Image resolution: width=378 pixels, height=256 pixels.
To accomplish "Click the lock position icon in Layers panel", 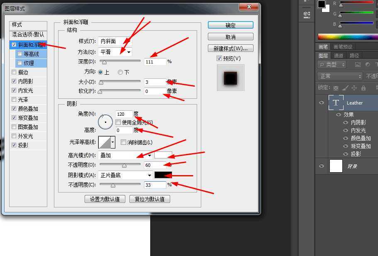I will pyautogui.click(x=354, y=88).
